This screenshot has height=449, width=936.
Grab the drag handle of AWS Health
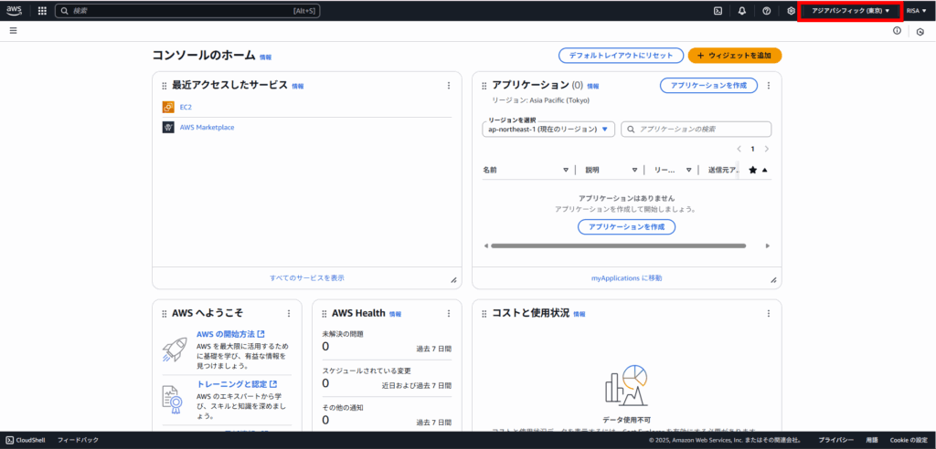324,314
